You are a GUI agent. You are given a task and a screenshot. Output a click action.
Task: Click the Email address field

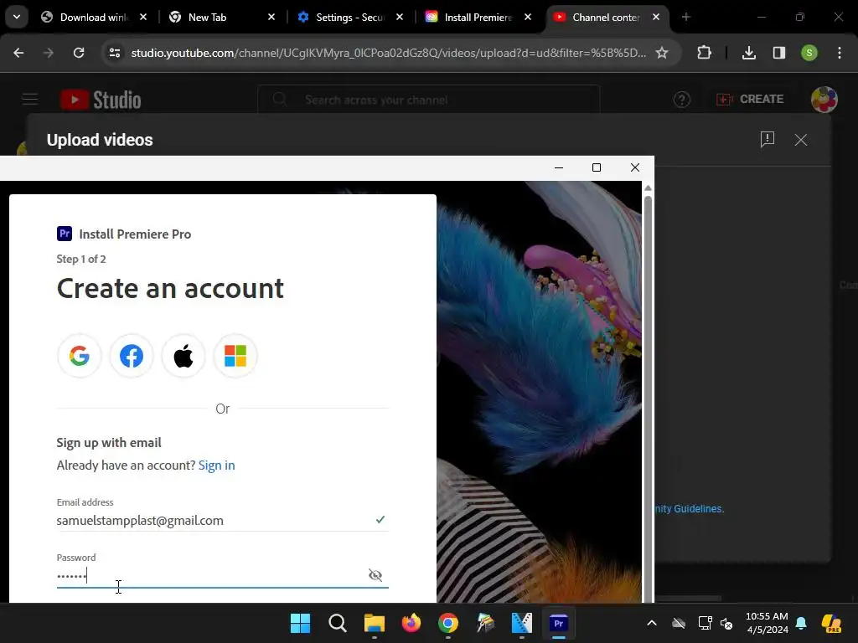click(222, 520)
